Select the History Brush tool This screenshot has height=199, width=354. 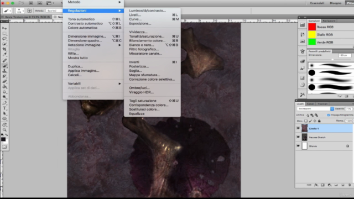(4, 76)
